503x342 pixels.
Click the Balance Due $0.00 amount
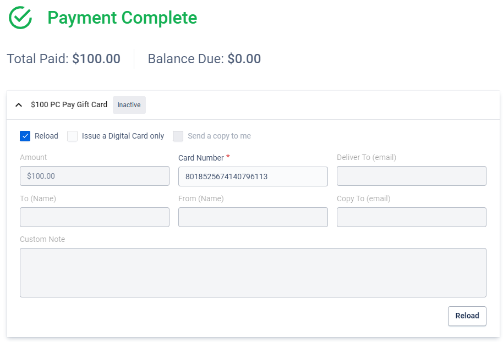(x=244, y=59)
